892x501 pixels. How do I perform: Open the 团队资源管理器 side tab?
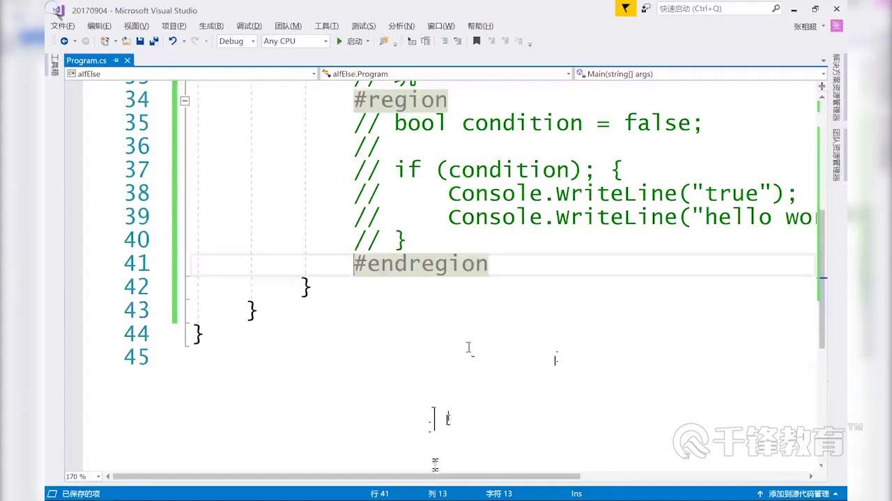(x=836, y=154)
